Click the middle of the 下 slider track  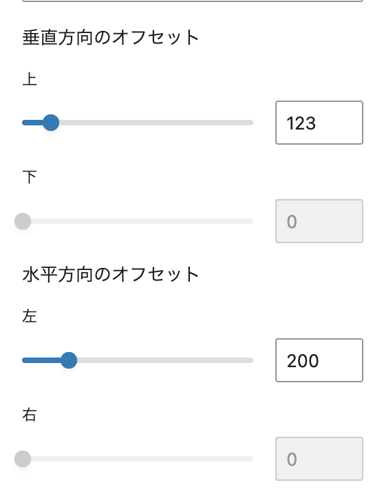138,221
